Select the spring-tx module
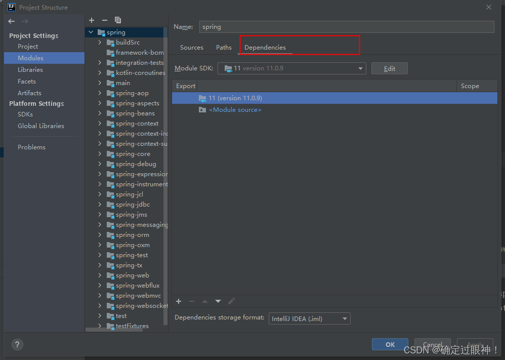 [x=129, y=265]
